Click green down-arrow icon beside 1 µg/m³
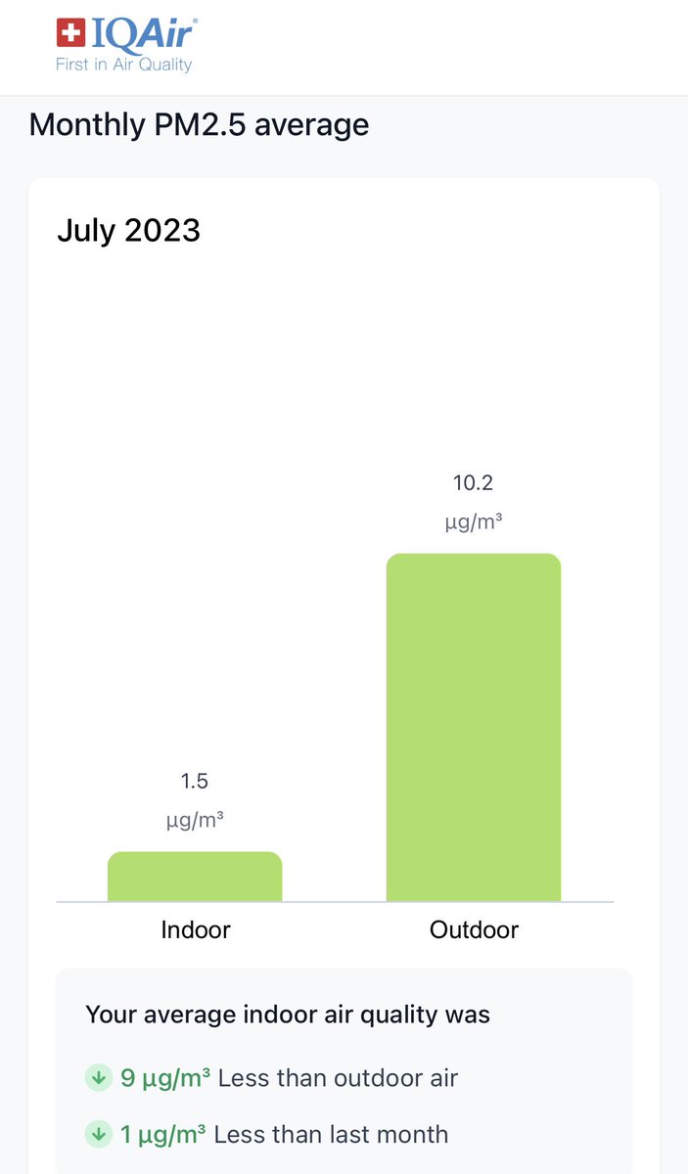Viewport: 688px width, 1174px height. pos(98,1135)
